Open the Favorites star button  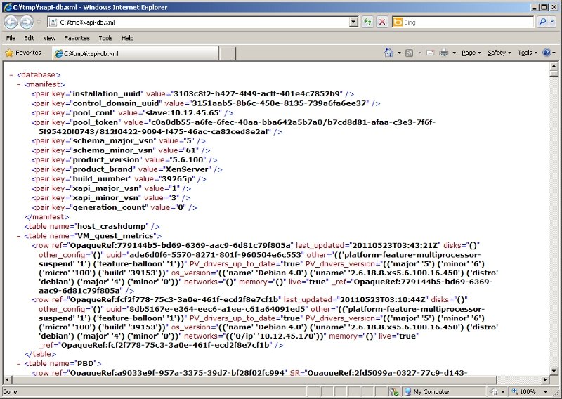[23, 53]
